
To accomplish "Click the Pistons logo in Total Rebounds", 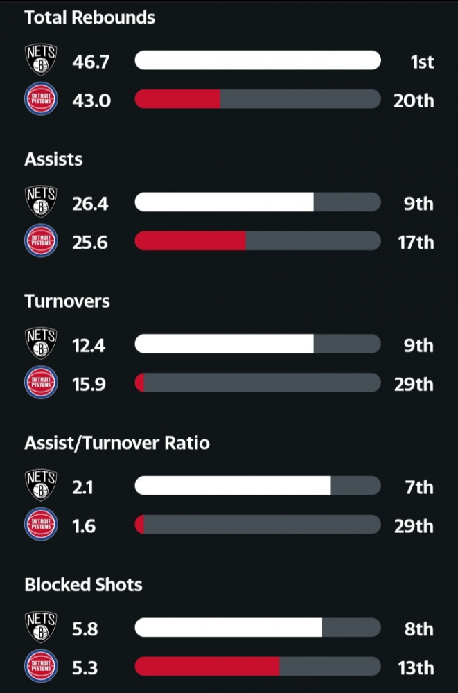I will pyautogui.click(x=40, y=100).
